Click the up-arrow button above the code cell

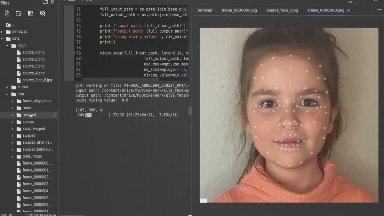pyautogui.click(x=185, y=10)
